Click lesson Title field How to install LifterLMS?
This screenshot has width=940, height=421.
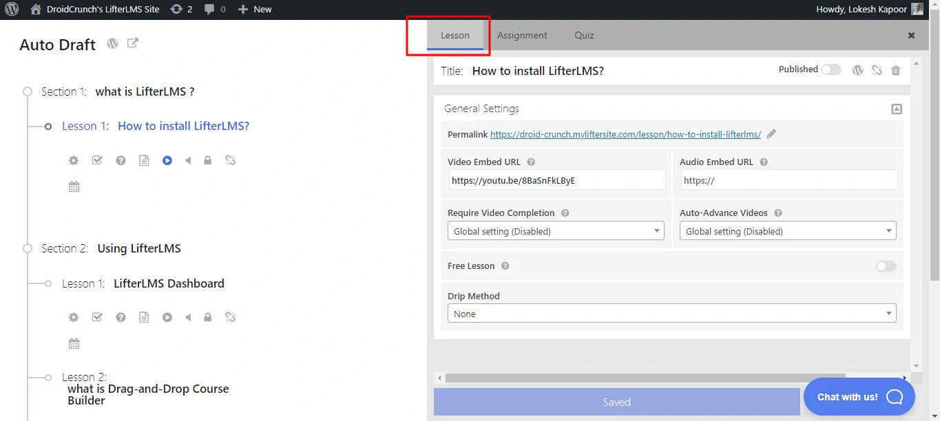(x=538, y=71)
